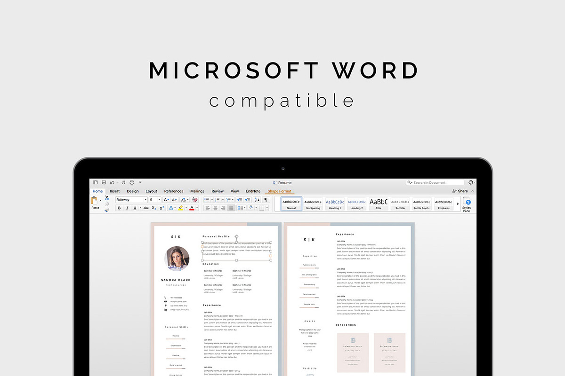Activate the Format Painter brush

107,210
